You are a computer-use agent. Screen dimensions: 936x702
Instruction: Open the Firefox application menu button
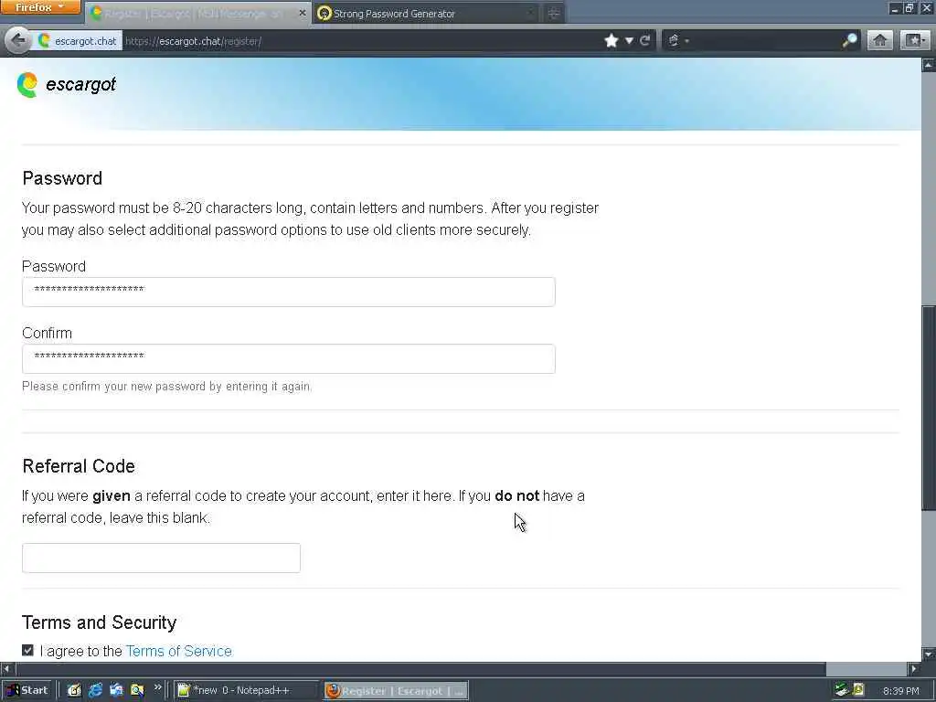pyautogui.click(x=40, y=7)
